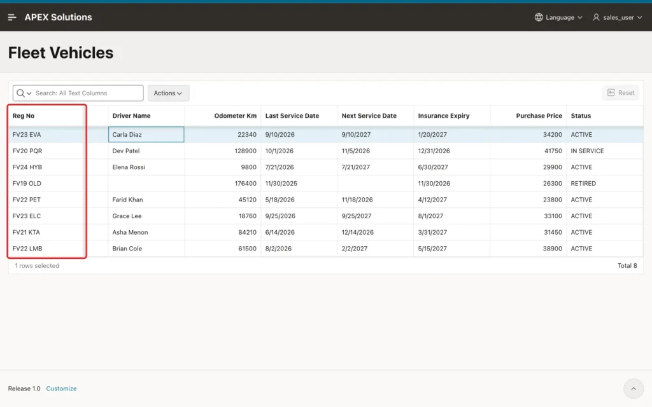Click the FV19 OLD registration cell
The height and width of the screenshot is (407, 652).
coord(46,183)
